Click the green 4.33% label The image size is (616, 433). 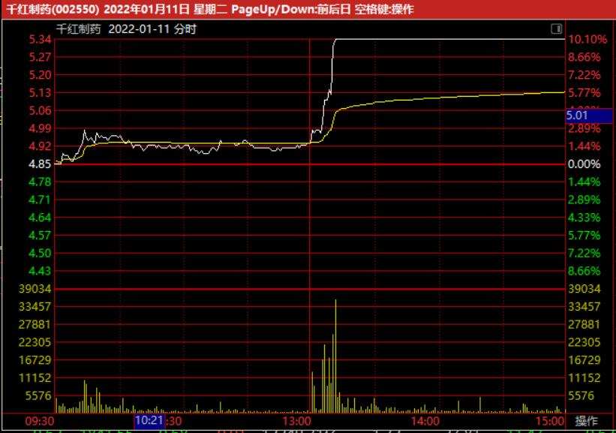[584, 218]
